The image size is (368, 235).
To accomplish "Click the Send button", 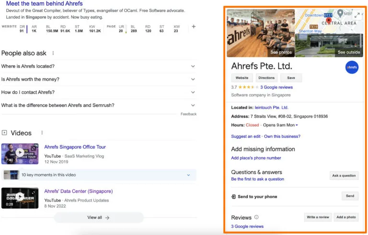I will point(350,196).
